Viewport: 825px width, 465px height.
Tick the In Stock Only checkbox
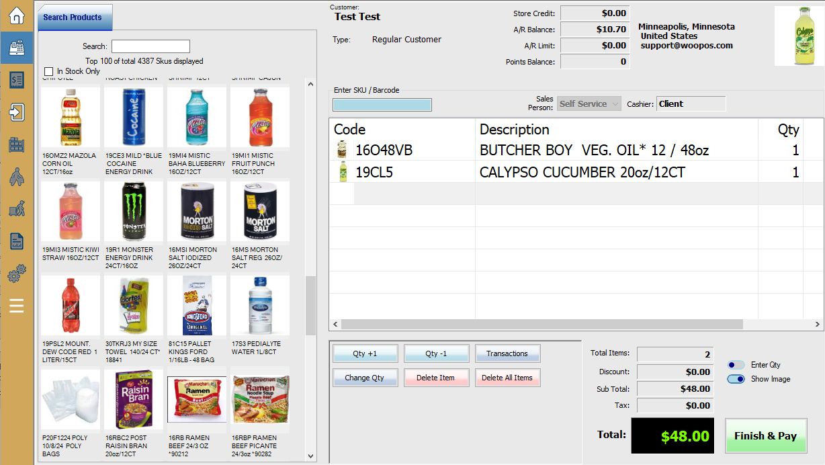point(48,71)
